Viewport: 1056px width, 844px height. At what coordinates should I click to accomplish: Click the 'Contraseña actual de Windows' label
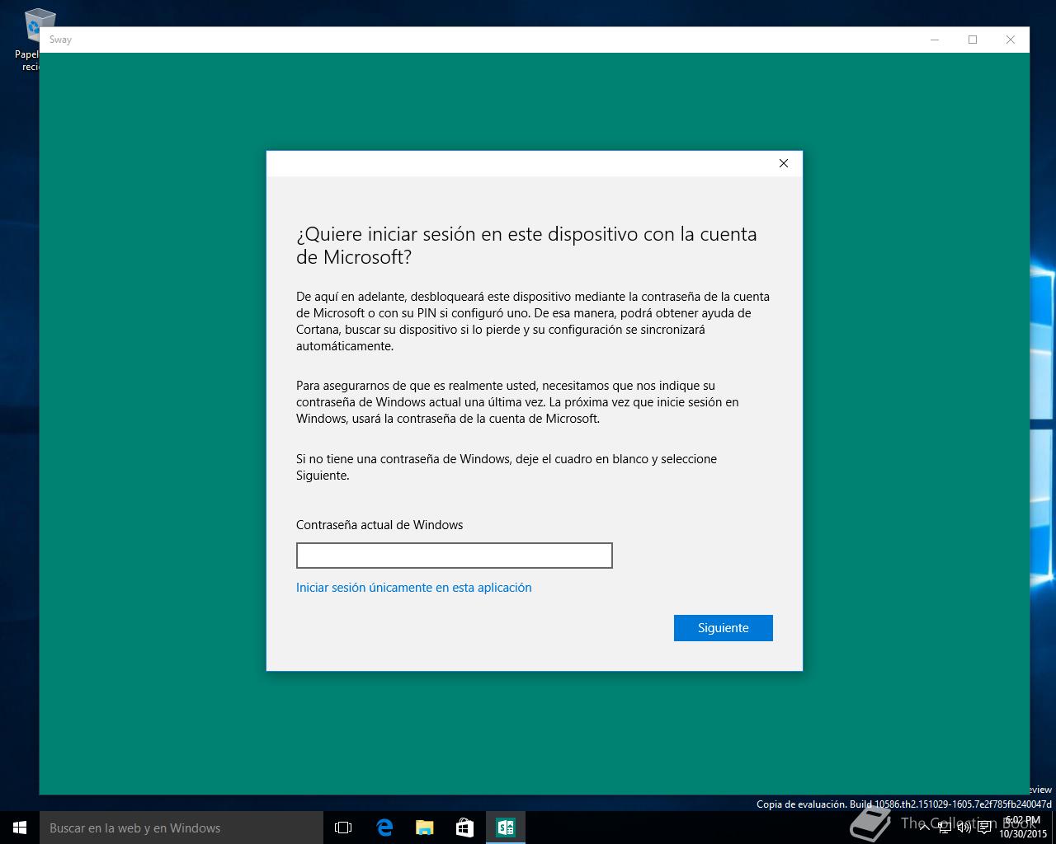pos(379,525)
